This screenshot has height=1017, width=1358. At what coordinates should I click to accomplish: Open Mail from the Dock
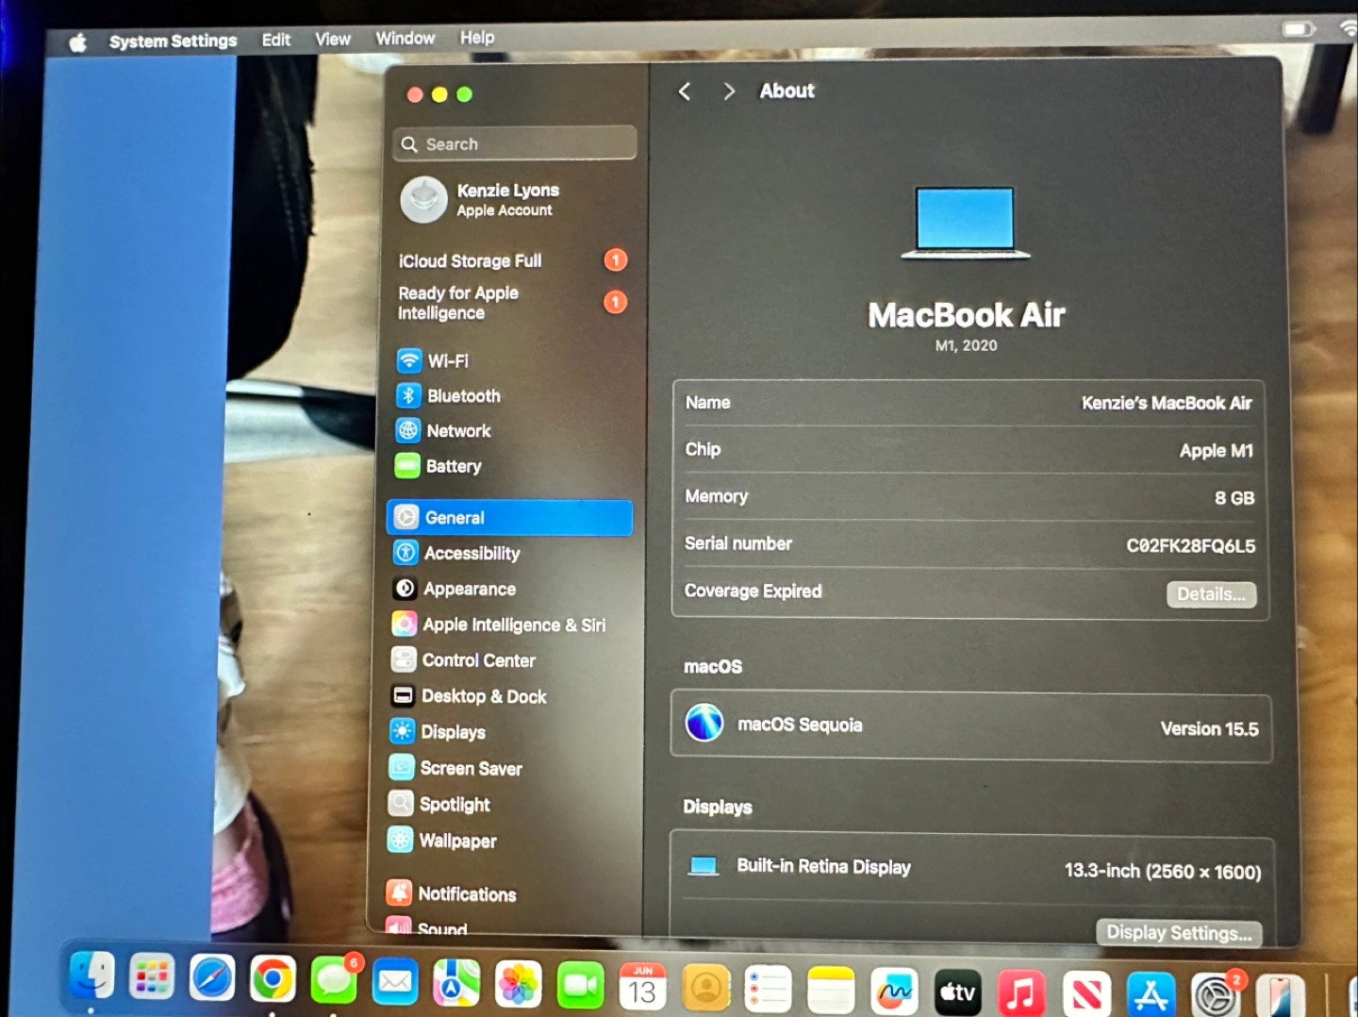pyautogui.click(x=395, y=983)
